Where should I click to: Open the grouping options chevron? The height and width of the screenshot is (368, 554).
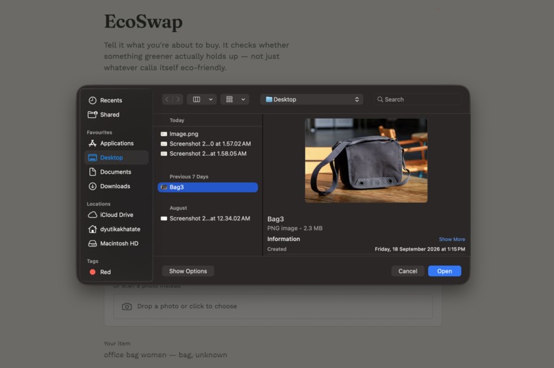[x=243, y=100]
